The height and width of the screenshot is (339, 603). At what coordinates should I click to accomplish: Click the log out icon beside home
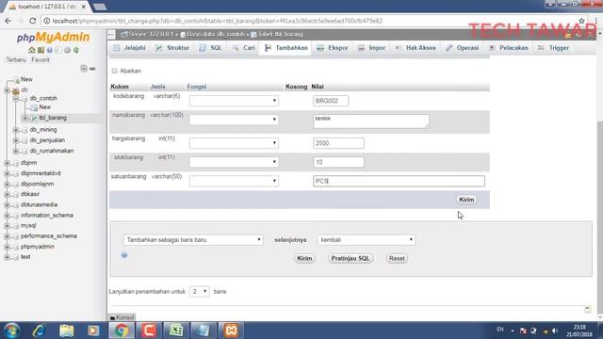(41, 50)
